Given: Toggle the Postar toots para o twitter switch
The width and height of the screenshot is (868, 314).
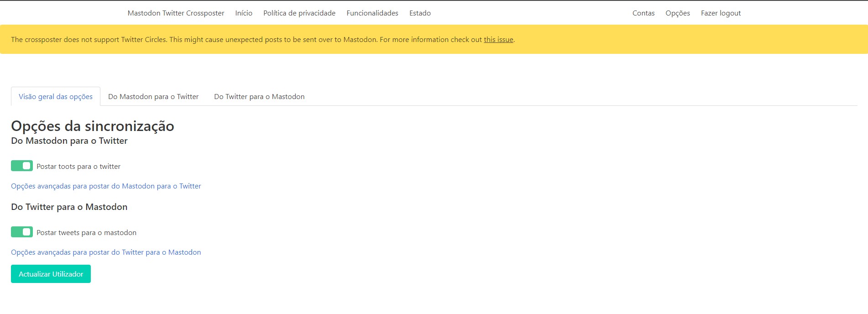Looking at the screenshot, I should (x=22, y=166).
